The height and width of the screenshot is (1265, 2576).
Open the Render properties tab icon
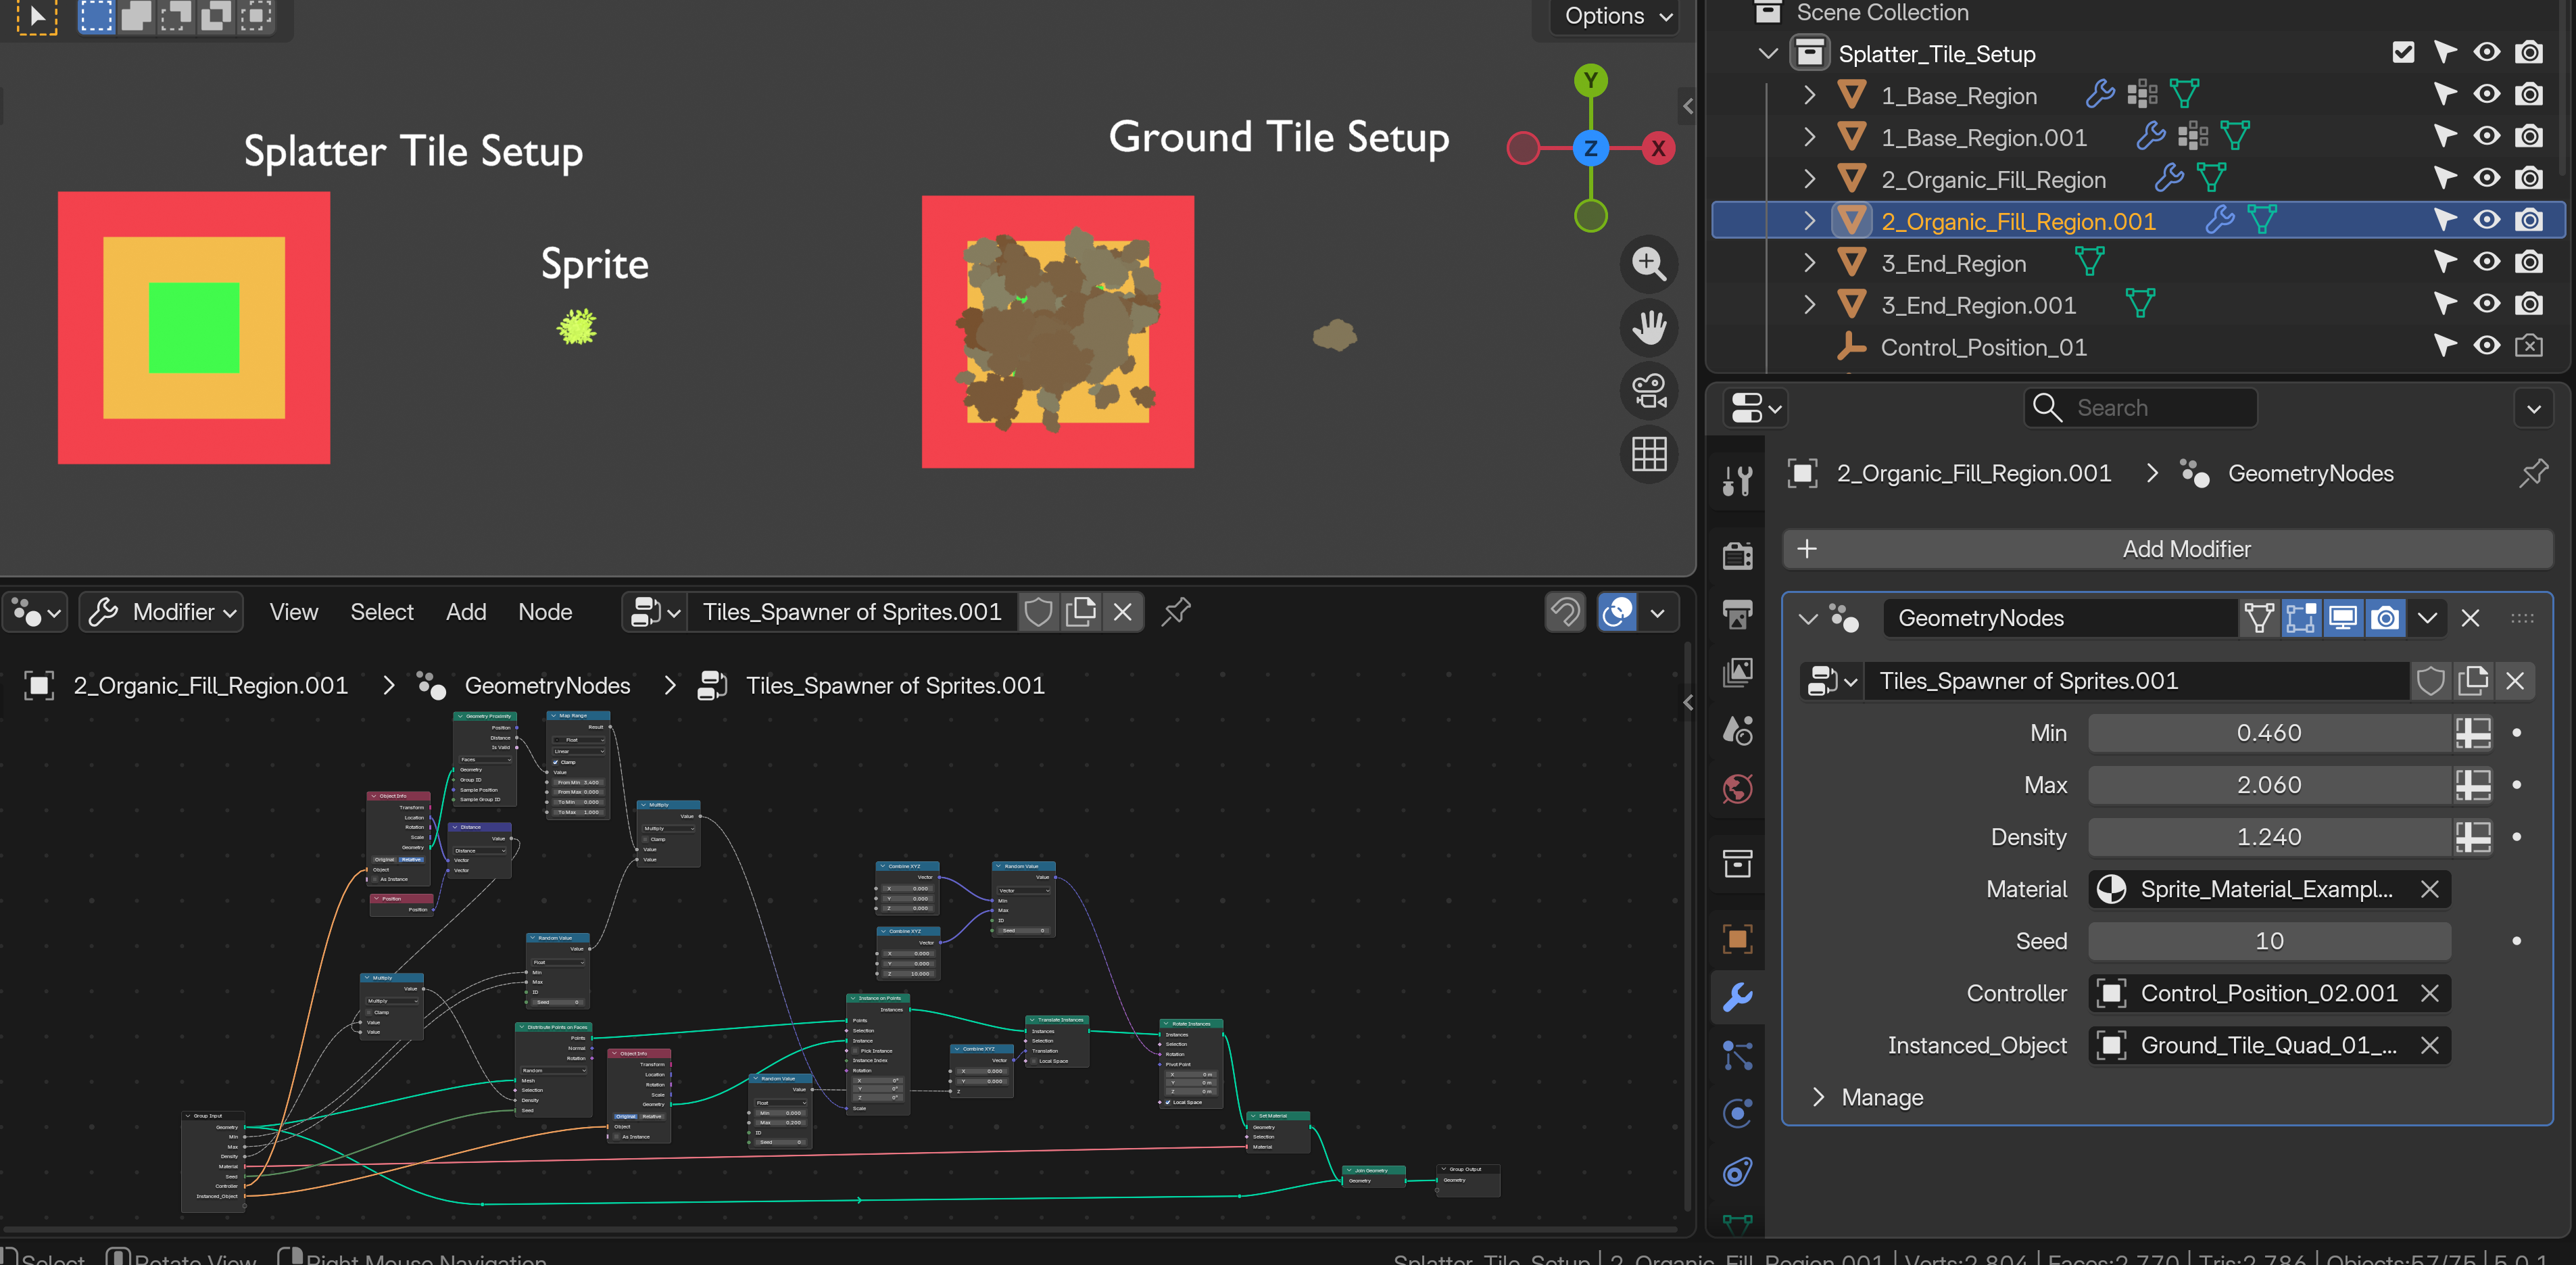click(1737, 556)
